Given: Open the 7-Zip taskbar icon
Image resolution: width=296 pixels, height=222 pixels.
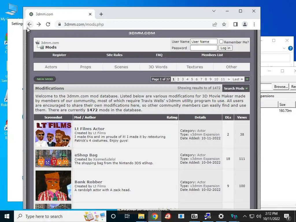Looking at the screenshot, I should pyautogui.click(x=195, y=216).
